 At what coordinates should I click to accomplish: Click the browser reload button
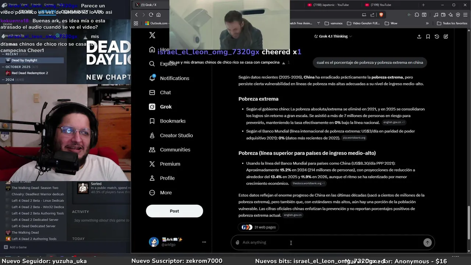click(x=151, y=15)
